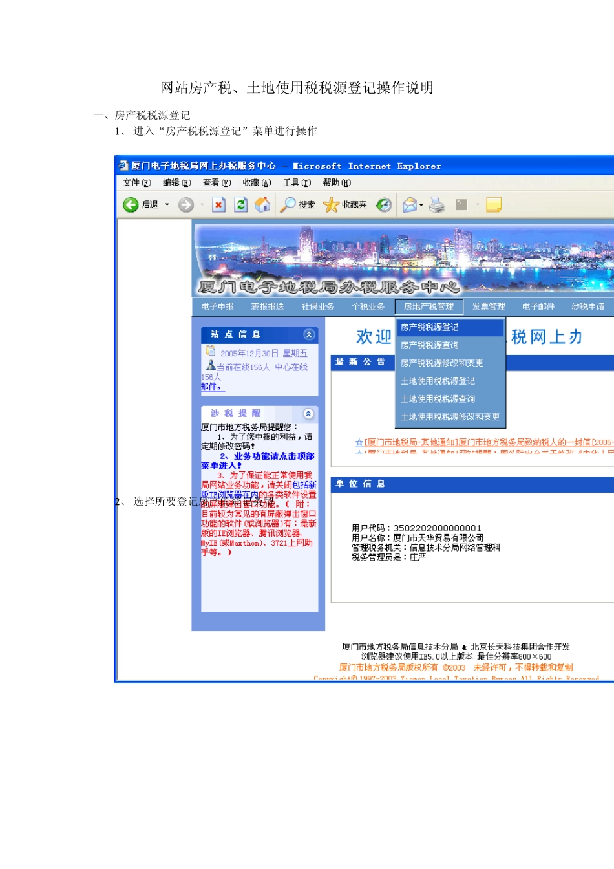Select the 涉税申请 navigation tab
Image resolution: width=614 pixels, height=869 pixels.
pyautogui.click(x=588, y=306)
